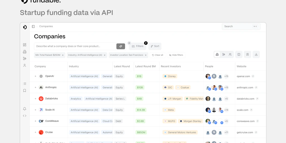This screenshot has height=143, width=286.
Task: Sort by the Industry column header
Action: click(74, 66)
